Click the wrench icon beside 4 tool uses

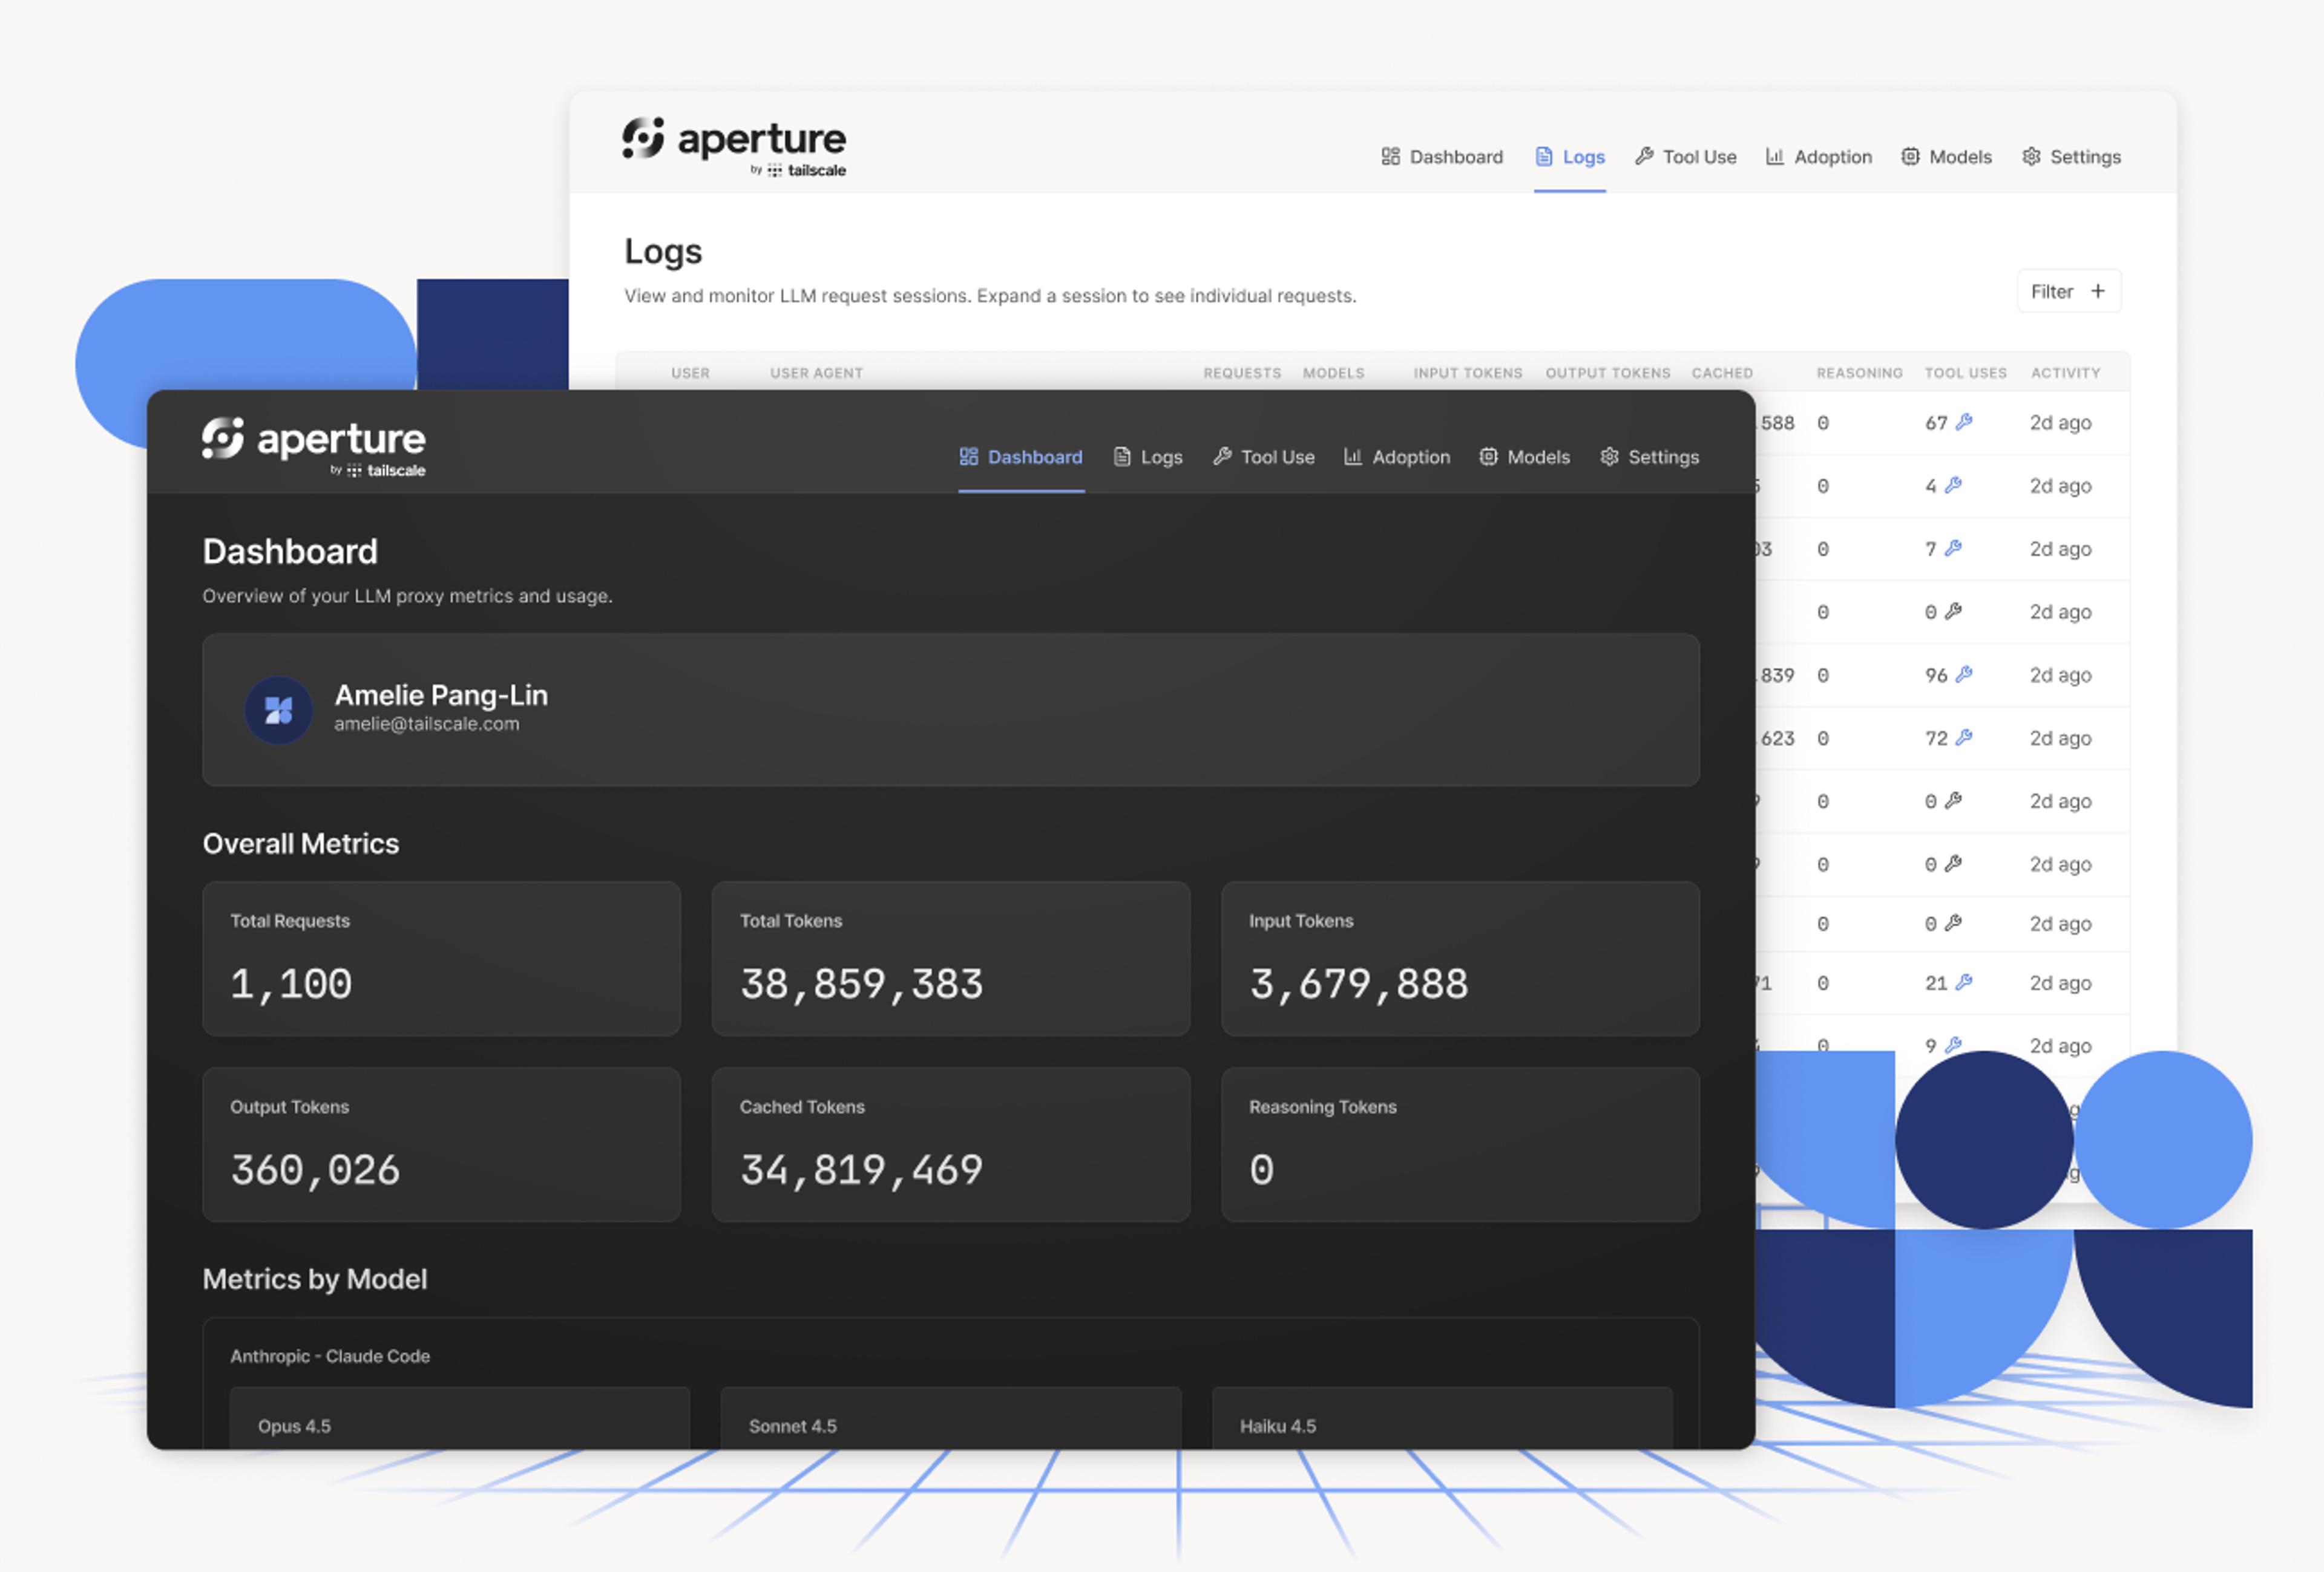click(1953, 484)
